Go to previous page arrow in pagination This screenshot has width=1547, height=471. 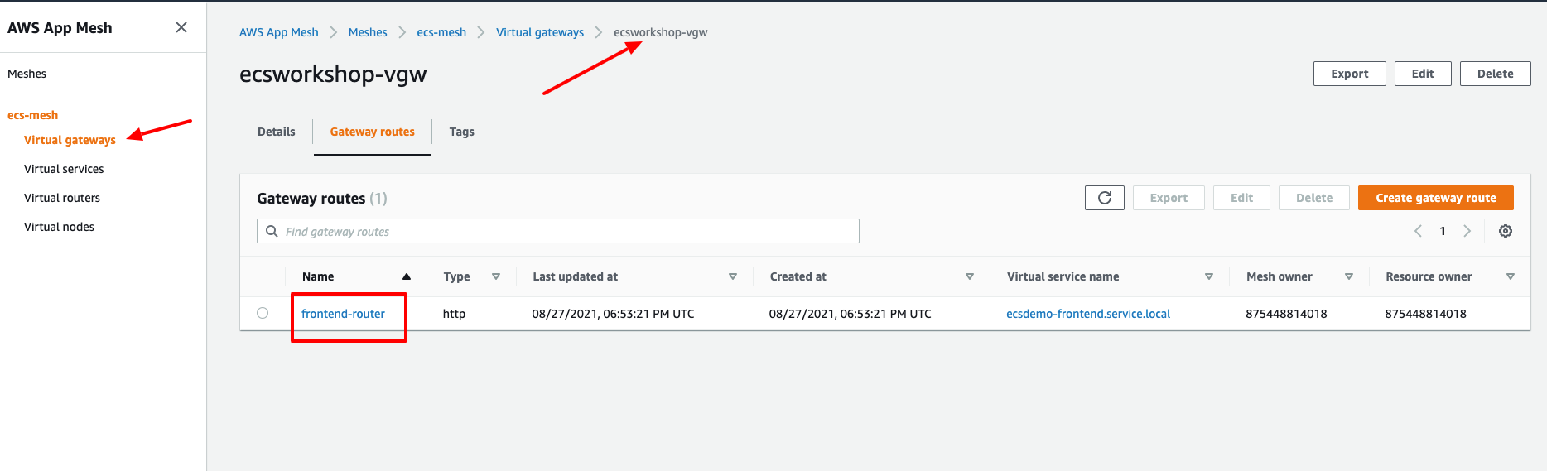click(x=1418, y=232)
